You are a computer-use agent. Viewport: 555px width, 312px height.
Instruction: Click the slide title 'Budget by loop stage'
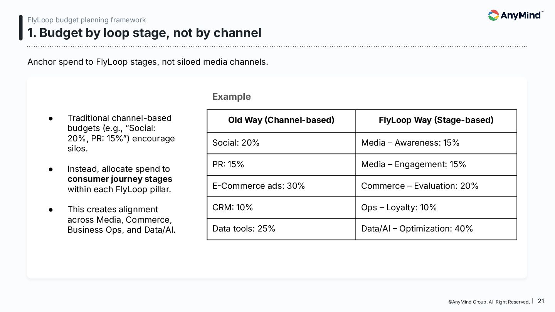click(x=144, y=33)
